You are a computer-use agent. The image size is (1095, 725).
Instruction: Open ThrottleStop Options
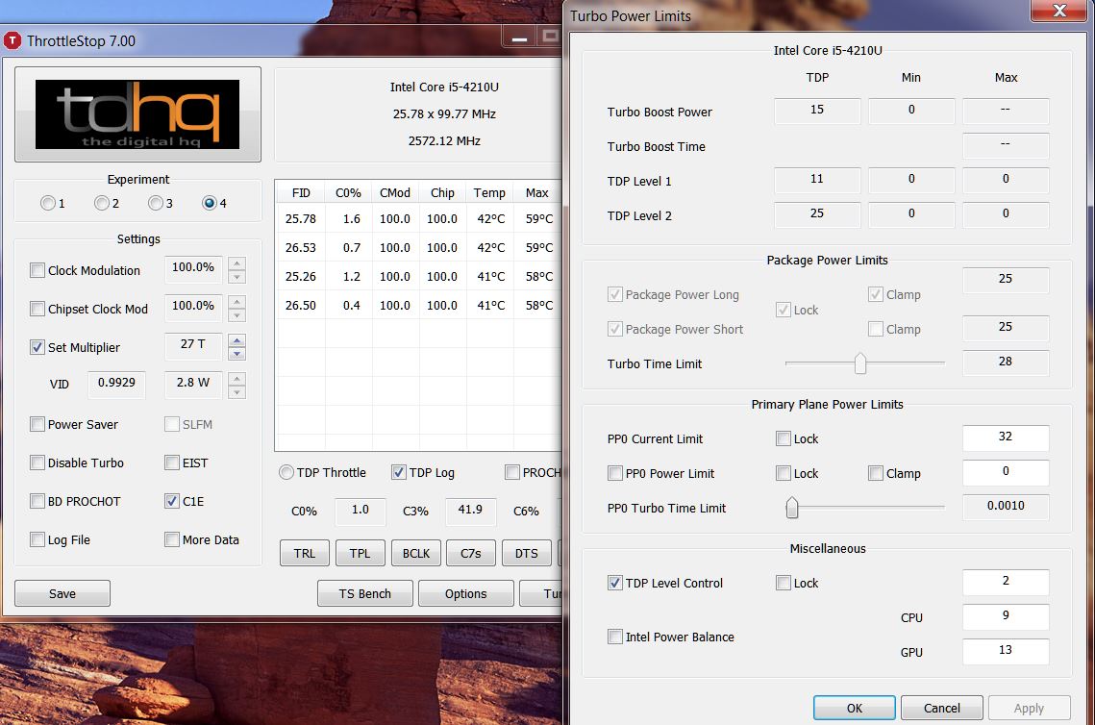[x=466, y=593]
